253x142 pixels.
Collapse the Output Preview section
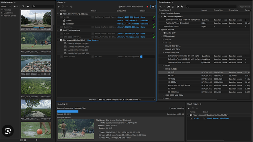57,118
